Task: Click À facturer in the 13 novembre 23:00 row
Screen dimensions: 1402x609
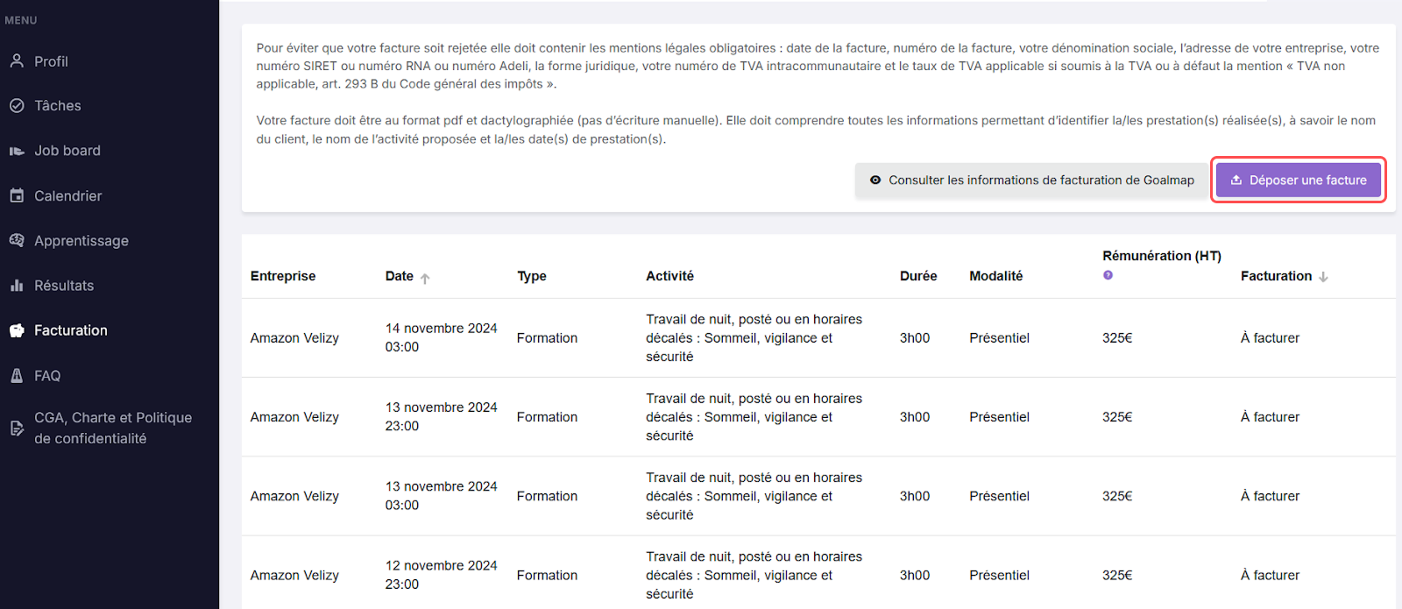Action: 1270,417
